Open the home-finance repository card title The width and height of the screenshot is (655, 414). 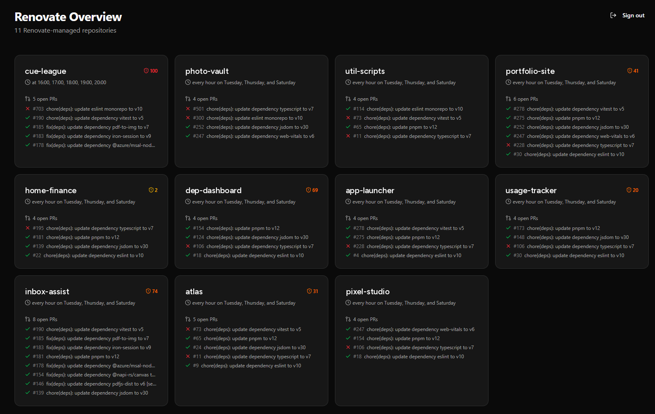click(x=51, y=191)
